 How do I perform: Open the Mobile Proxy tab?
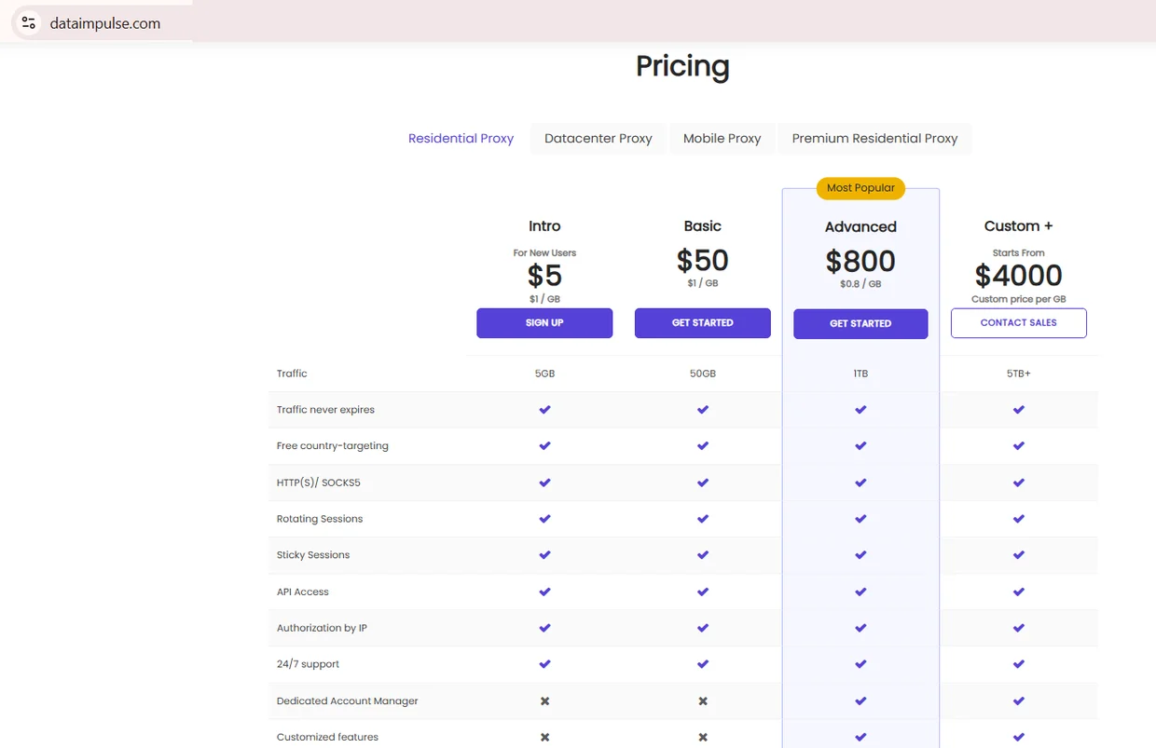point(722,138)
